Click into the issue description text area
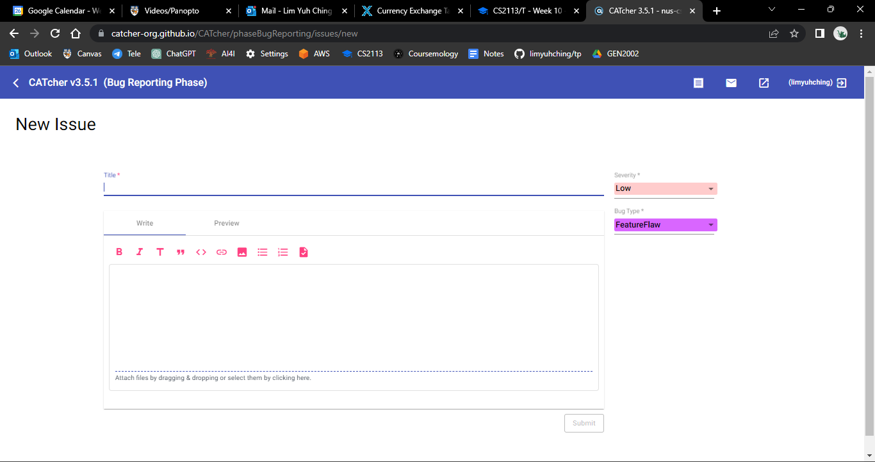The height and width of the screenshot is (462, 875). 354,317
